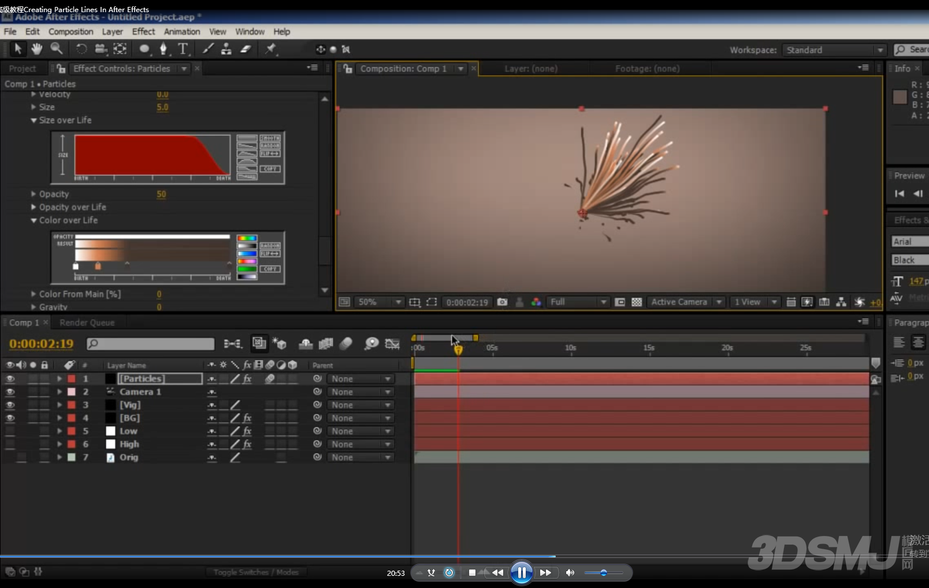Open the File menu
Image resolution: width=929 pixels, height=588 pixels.
[x=10, y=32]
